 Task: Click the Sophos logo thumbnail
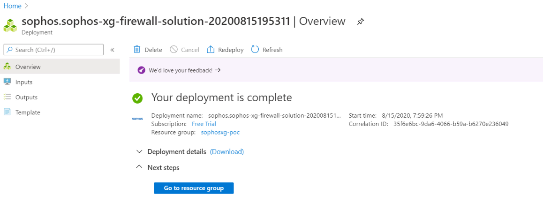point(137,119)
